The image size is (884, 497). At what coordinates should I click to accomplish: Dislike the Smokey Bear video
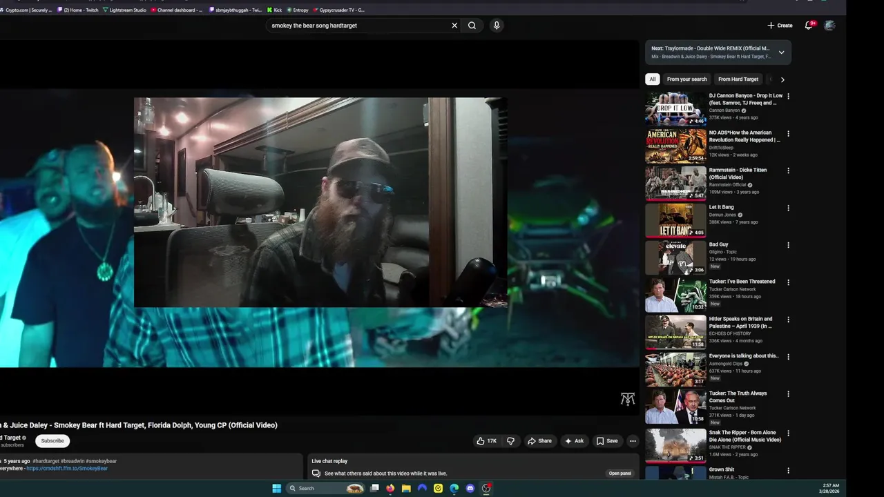pos(510,441)
